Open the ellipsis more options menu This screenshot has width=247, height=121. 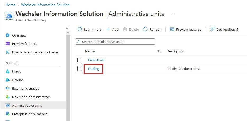[173, 14]
